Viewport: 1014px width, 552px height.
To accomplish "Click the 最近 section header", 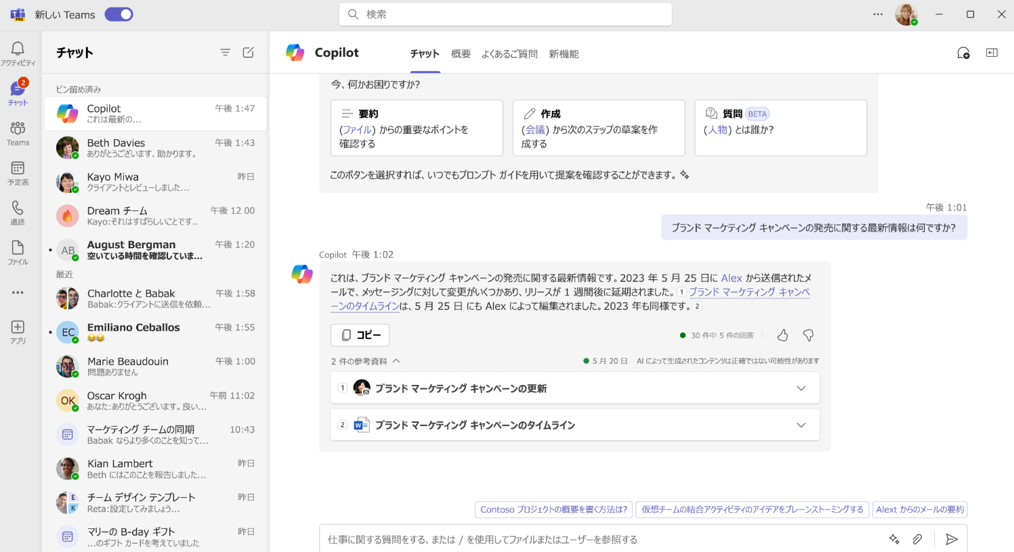I will tap(64, 275).
